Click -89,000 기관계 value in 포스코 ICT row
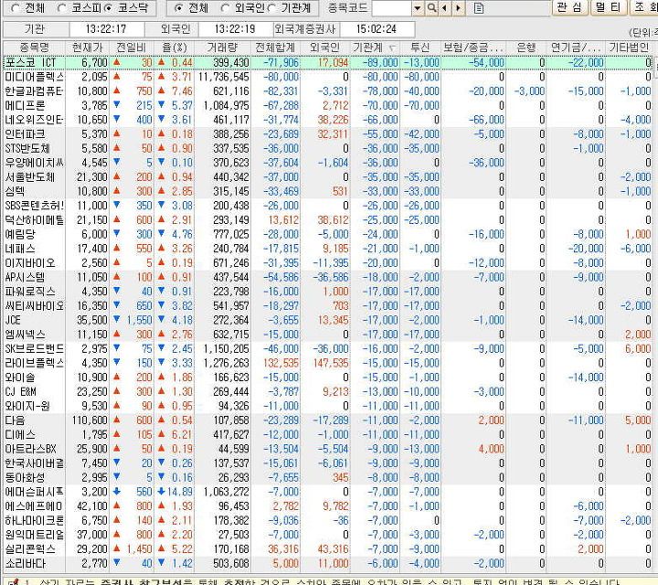The height and width of the screenshot is (585, 658). [x=380, y=62]
